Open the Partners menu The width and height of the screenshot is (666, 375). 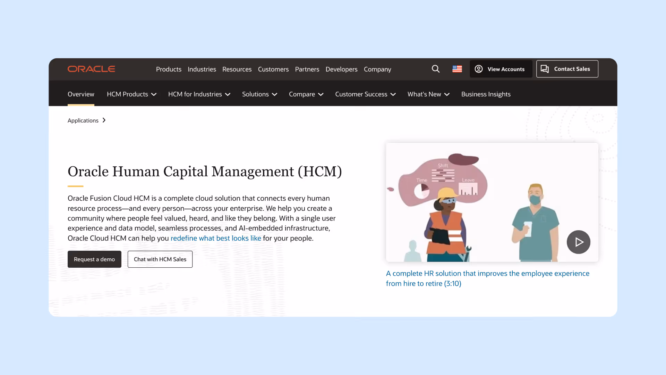[x=307, y=69]
